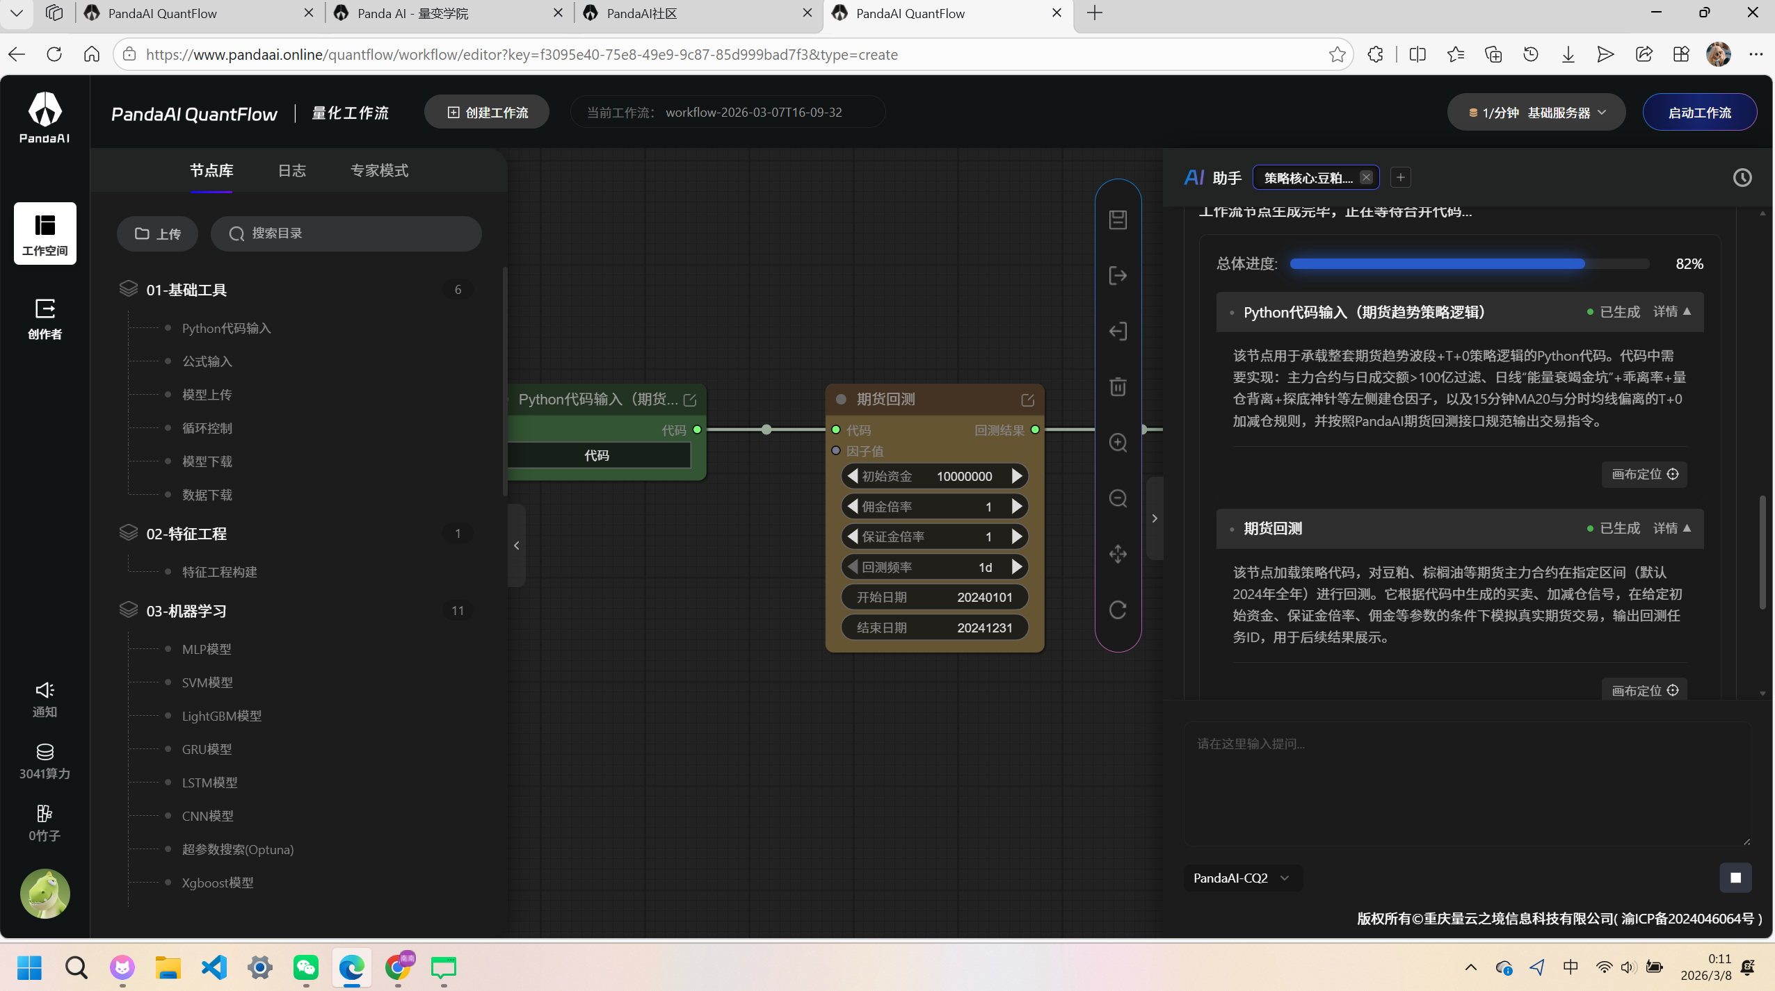Click the 创建工作流 button
The height and width of the screenshot is (991, 1775).
coord(487,113)
